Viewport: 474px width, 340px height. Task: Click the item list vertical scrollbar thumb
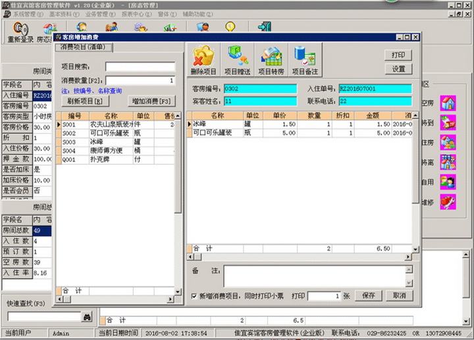[x=178, y=165]
